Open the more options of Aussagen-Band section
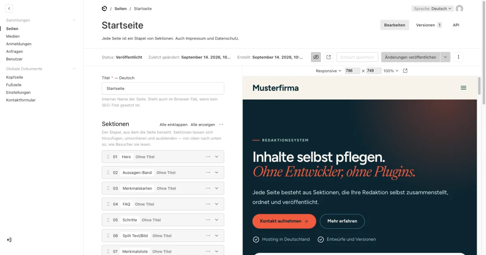This screenshot has width=486, height=255. [x=208, y=172]
